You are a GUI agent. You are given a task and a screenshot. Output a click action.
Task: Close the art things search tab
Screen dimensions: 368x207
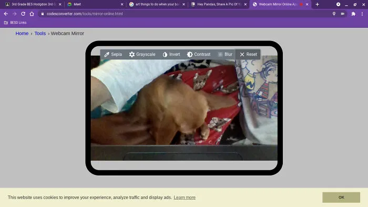(183, 4)
